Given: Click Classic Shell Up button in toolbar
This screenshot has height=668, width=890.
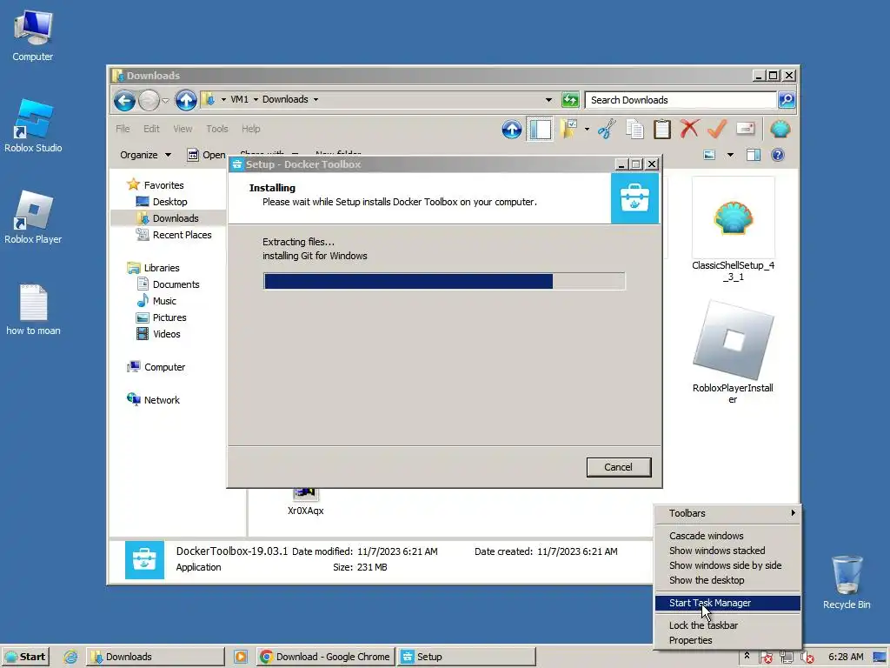Looking at the screenshot, I should [511, 130].
